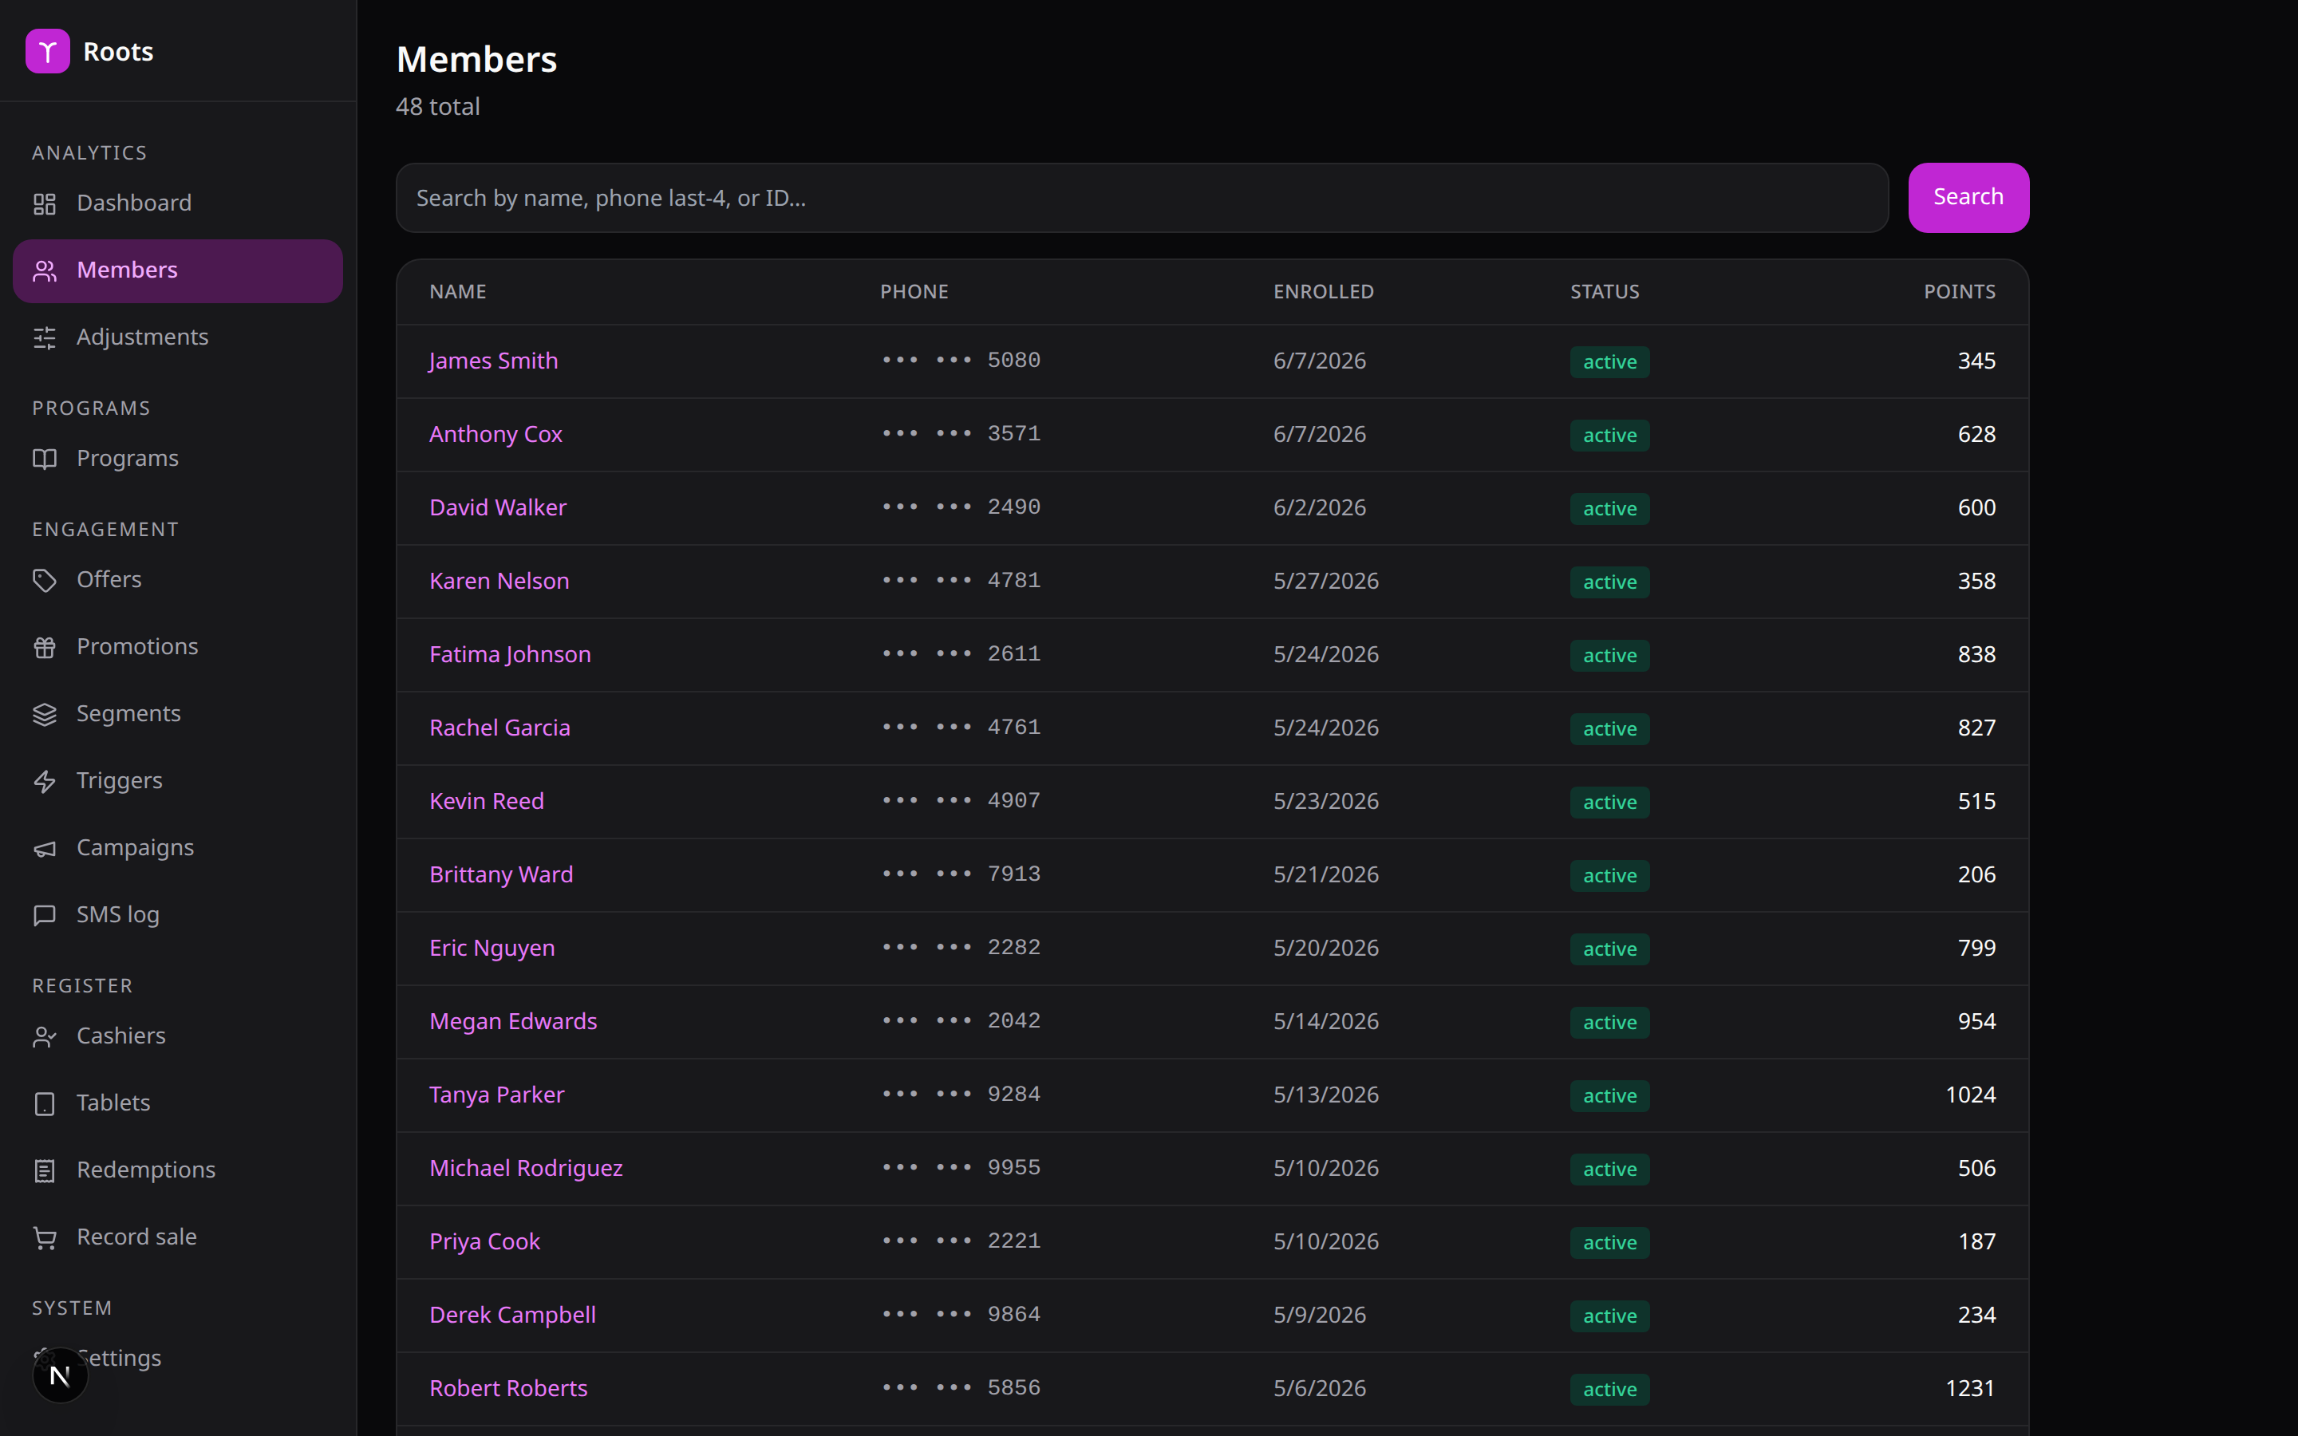
Task: Open the Programs section
Action: coord(178,459)
